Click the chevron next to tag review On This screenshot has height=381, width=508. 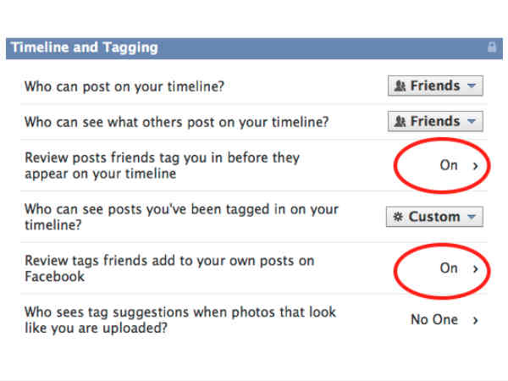476,269
